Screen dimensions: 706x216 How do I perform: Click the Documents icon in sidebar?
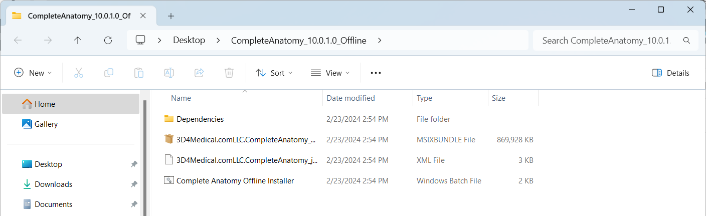(27, 204)
